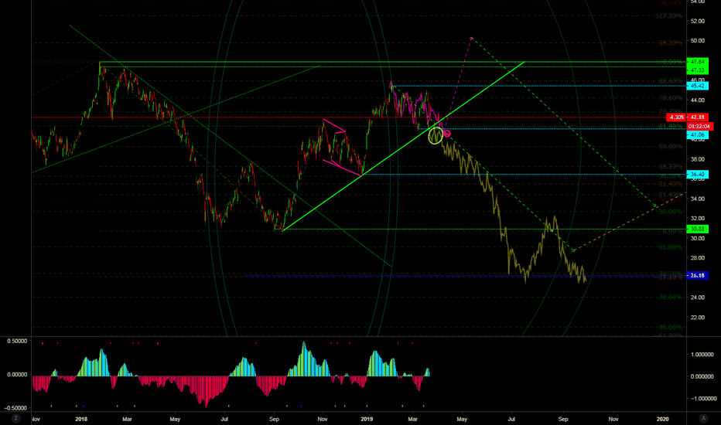Click the 42.18 red current price label
This screenshot has width=721, height=425.
point(698,117)
